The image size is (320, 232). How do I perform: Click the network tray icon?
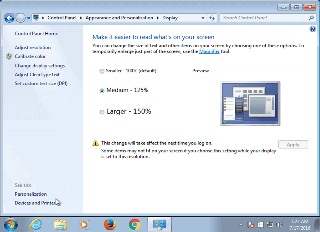point(270,225)
